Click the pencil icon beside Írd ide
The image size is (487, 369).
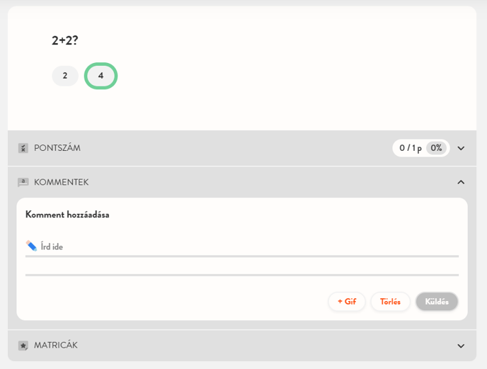pyautogui.click(x=31, y=246)
